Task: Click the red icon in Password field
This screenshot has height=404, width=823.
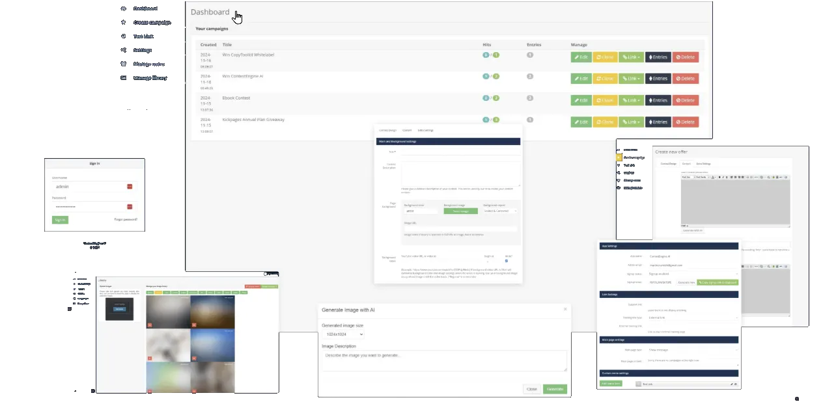Action: coord(130,207)
